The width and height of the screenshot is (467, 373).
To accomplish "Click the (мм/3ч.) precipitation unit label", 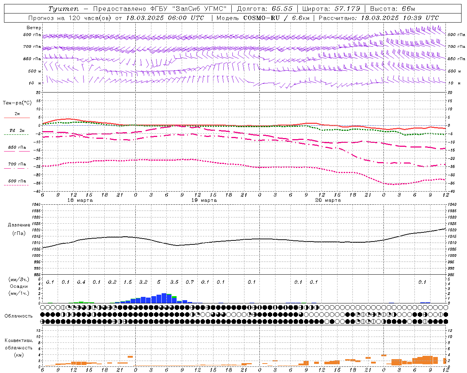I will (x=19, y=280).
